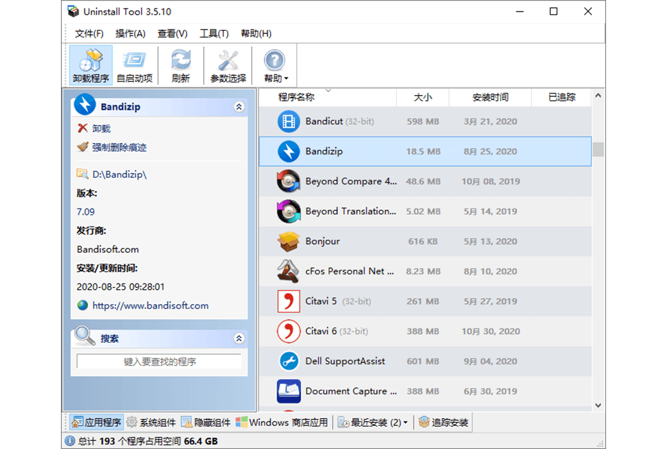The image size is (667, 449).
Task: Sort by 安装时间 install date column
Action: click(x=491, y=97)
